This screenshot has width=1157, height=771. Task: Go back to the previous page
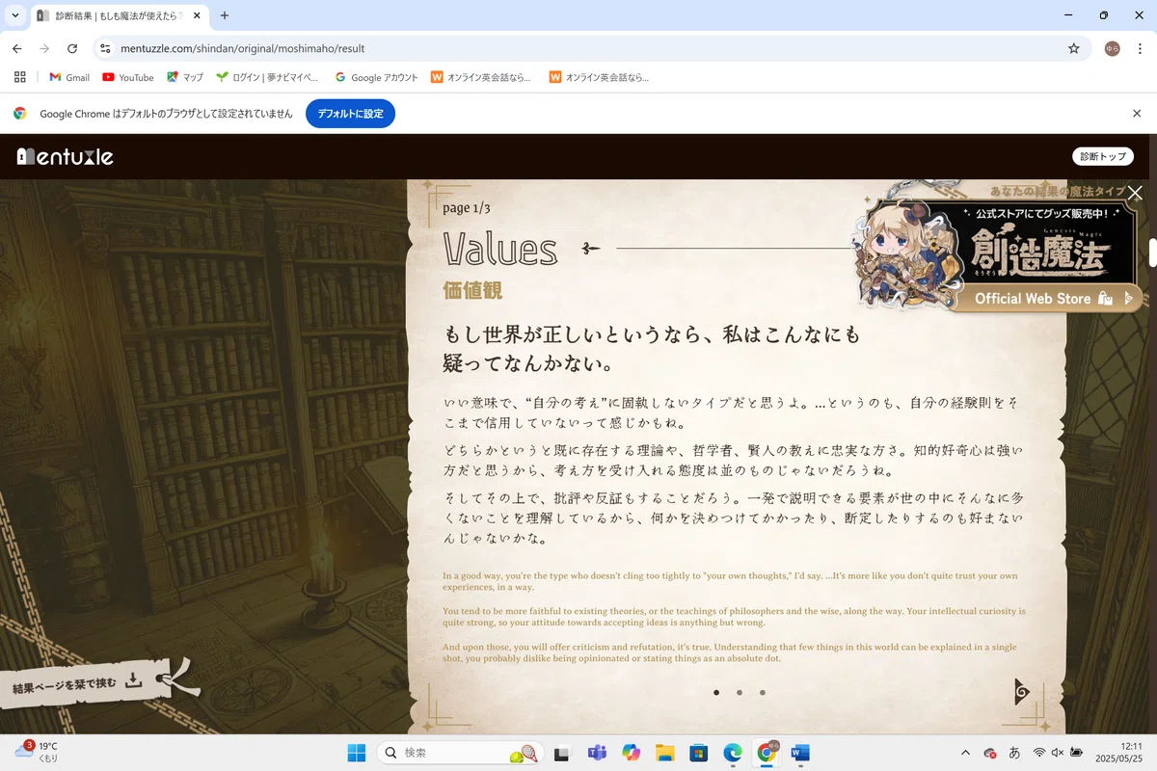(x=16, y=48)
